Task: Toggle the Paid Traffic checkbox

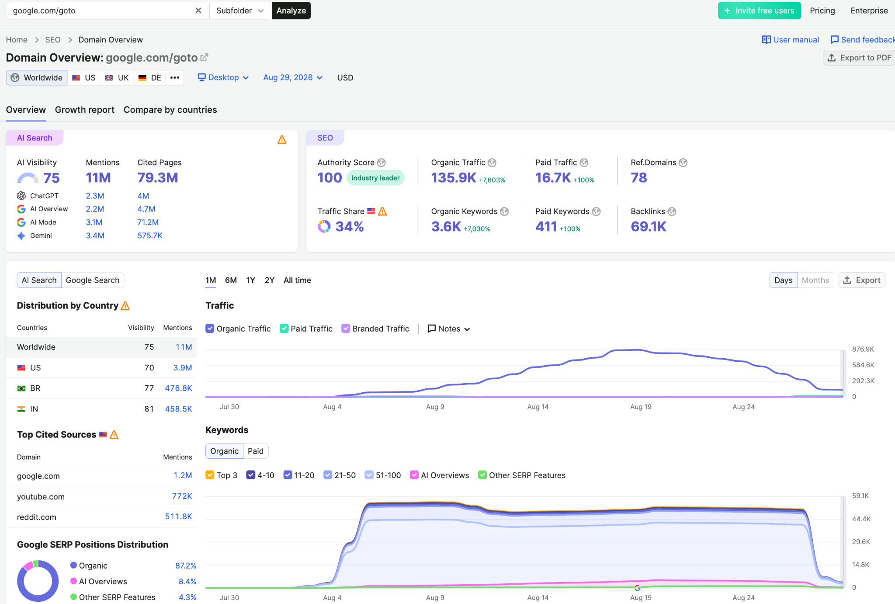Action: click(x=284, y=328)
